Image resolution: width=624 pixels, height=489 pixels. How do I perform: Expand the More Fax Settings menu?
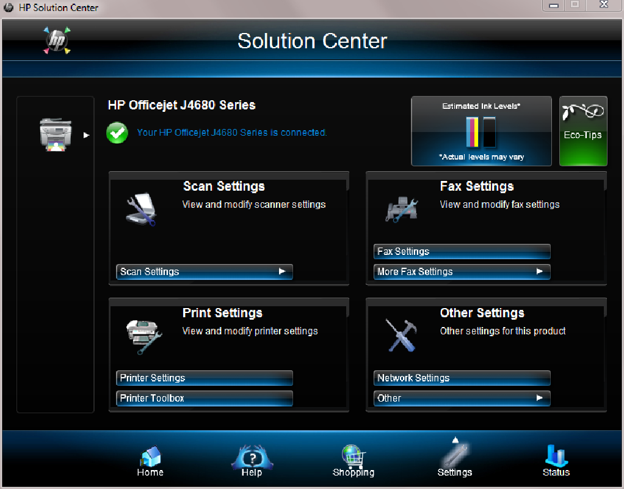tap(462, 272)
